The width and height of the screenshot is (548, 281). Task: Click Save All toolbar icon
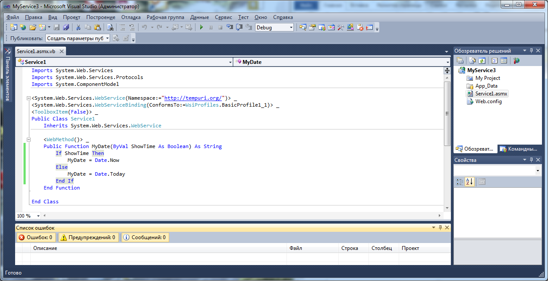pyautogui.click(x=66, y=27)
